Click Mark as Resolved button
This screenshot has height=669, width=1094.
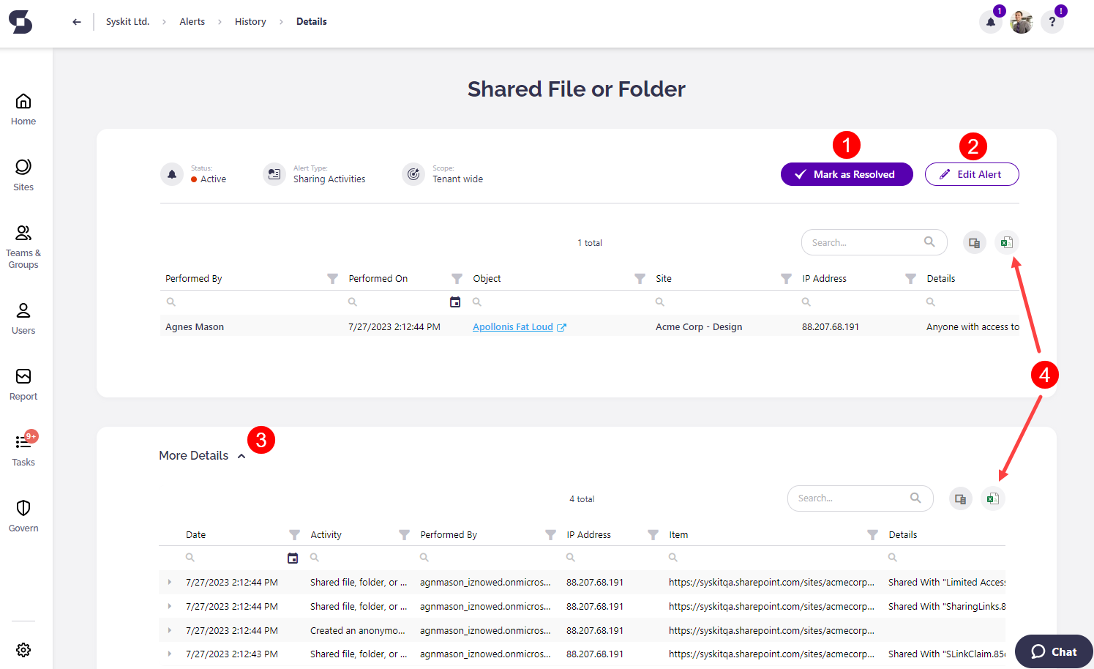(846, 174)
